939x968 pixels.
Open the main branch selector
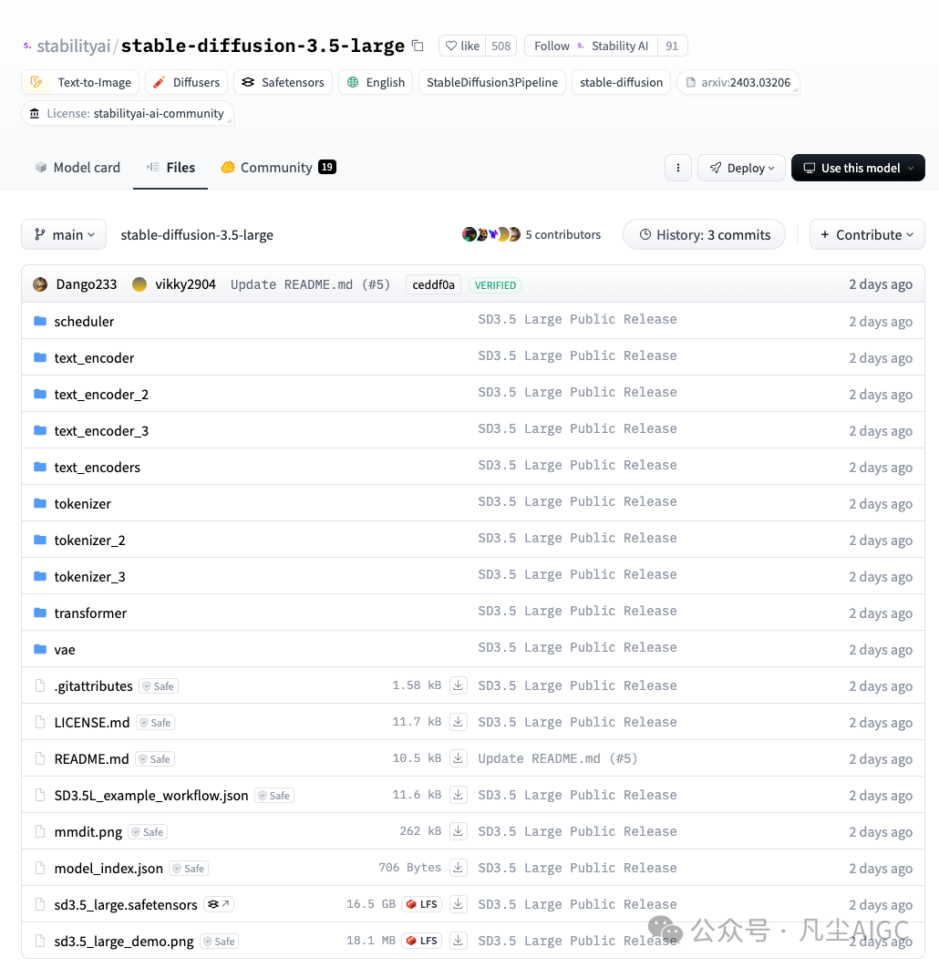(64, 234)
